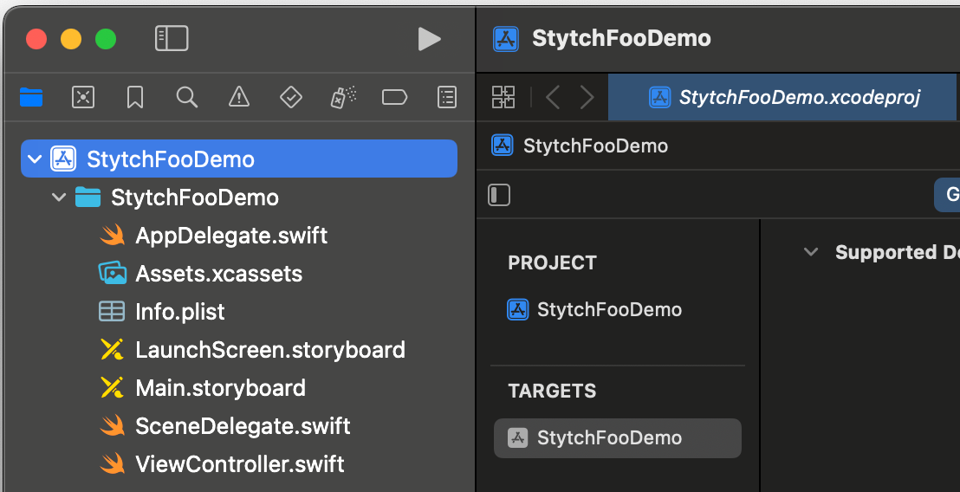Click the TARGETS section header
960x492 pixels.
(x=552, y=391)
